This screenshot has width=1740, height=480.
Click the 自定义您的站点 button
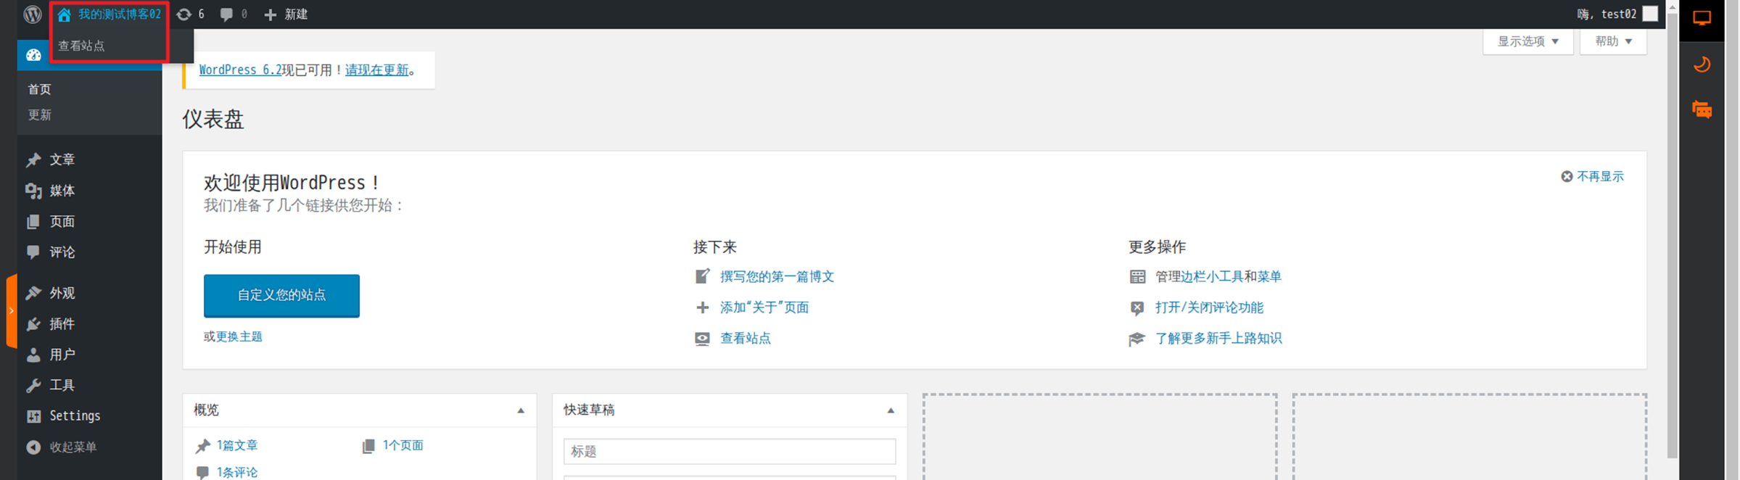pyautogui.click(x=281, y=295)
